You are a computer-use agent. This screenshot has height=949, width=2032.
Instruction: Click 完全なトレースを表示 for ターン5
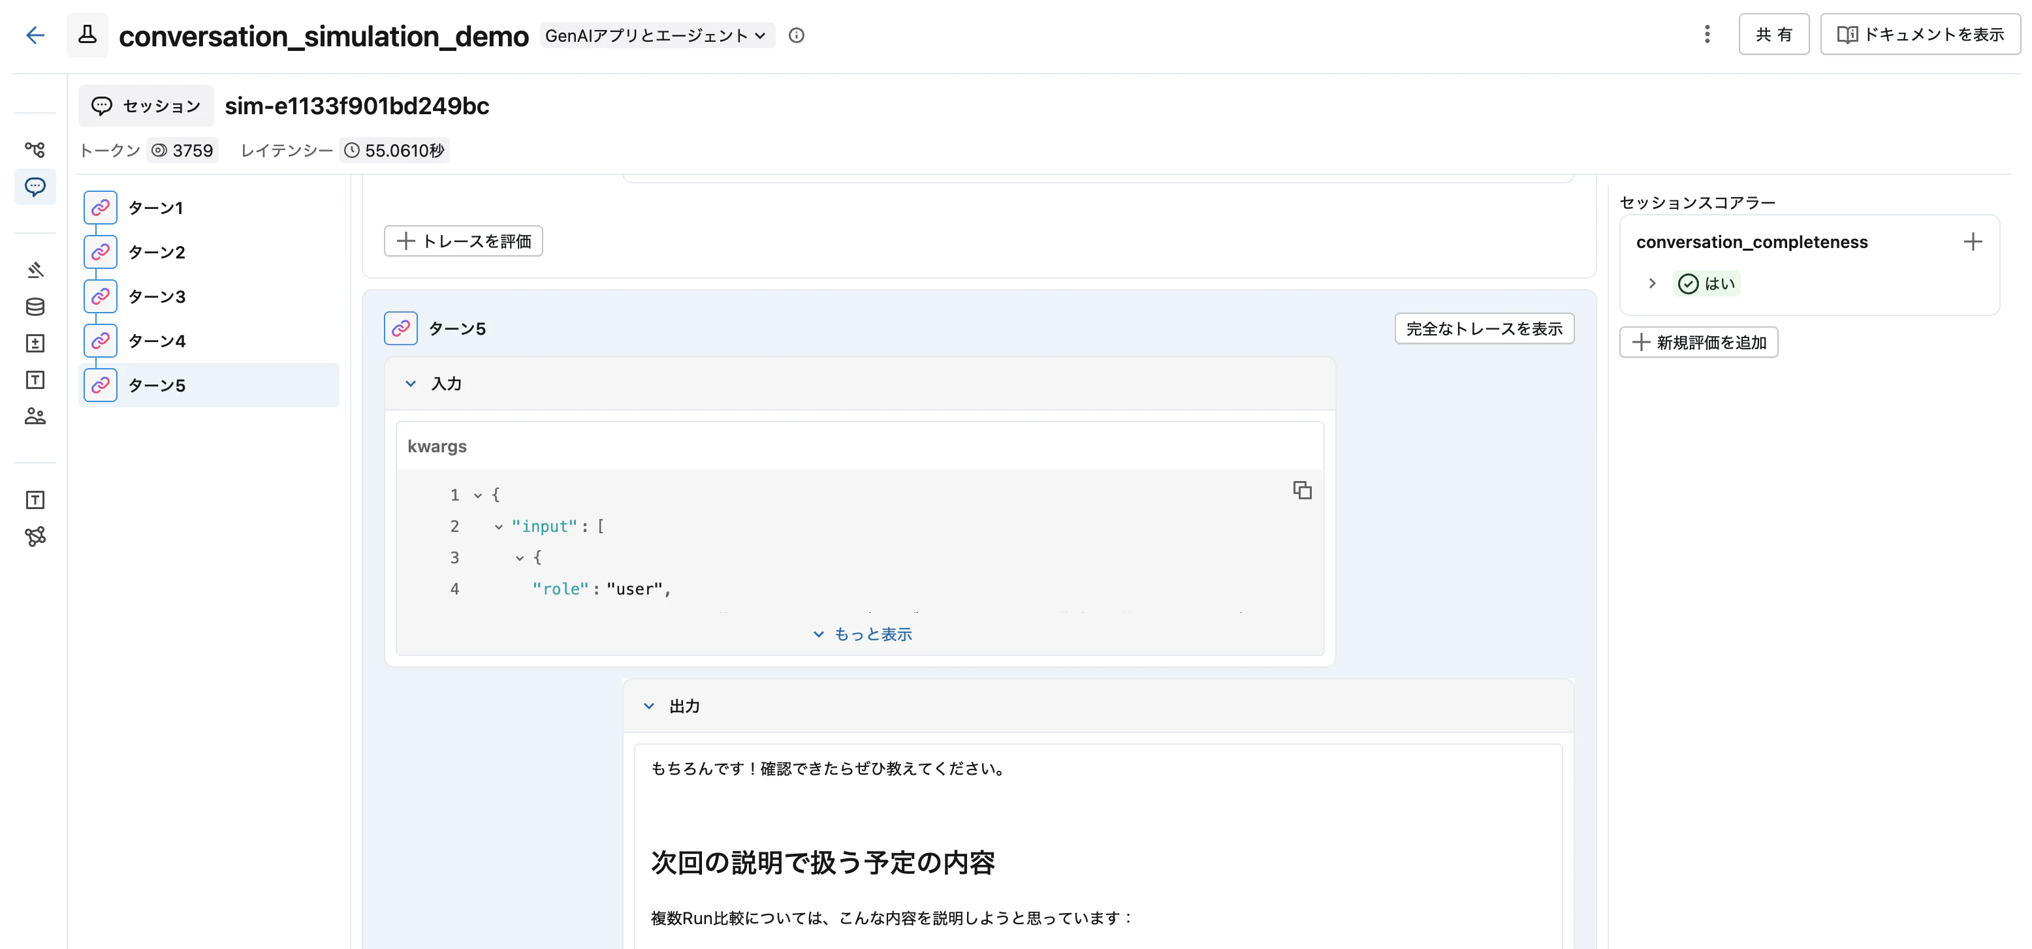point(1484,330)
